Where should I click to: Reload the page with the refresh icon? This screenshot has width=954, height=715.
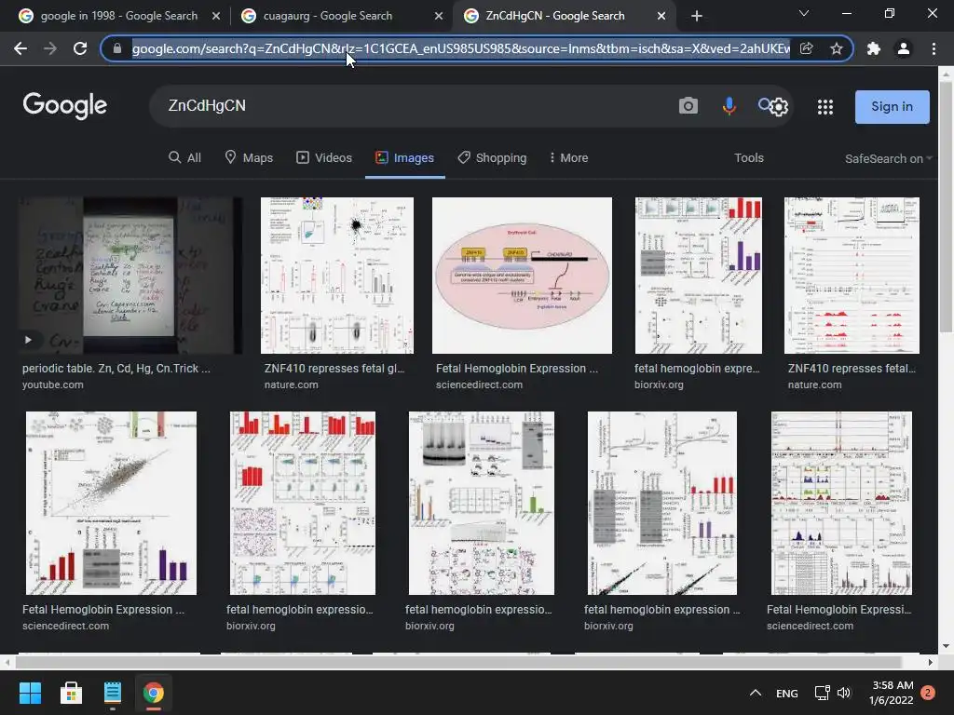80,48
